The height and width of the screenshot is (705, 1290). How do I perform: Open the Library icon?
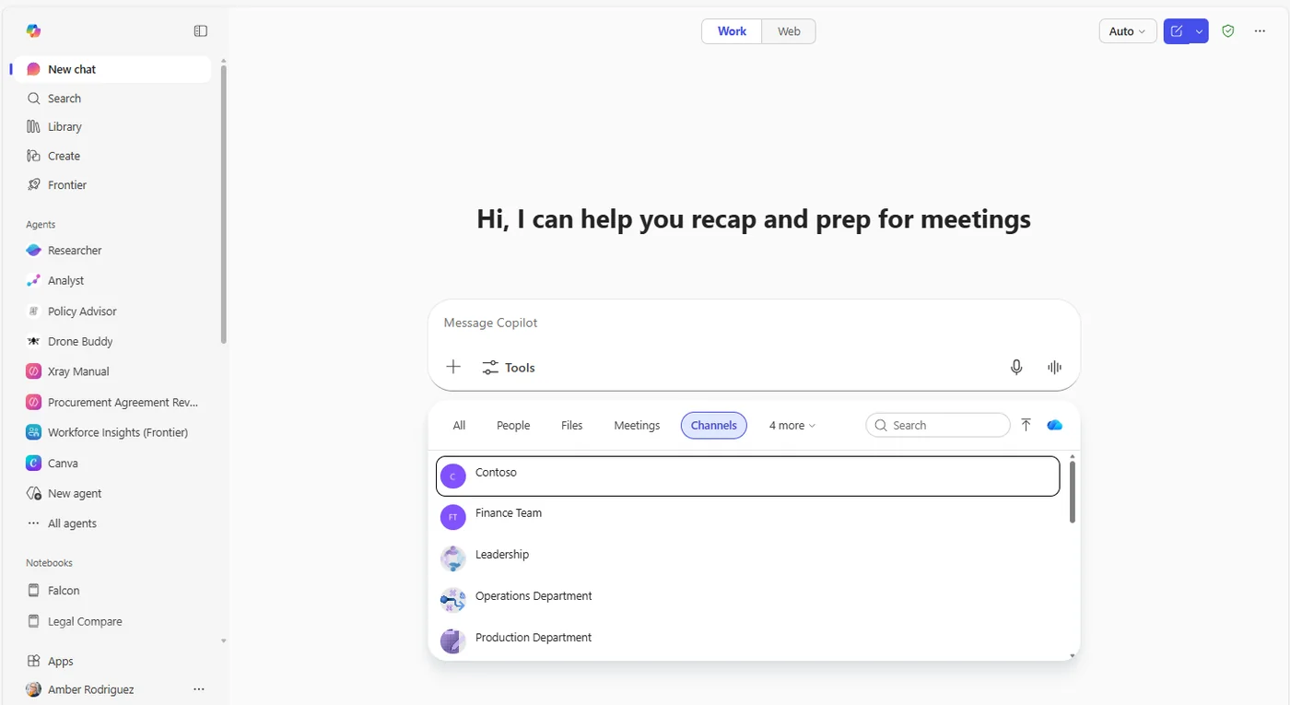(x=34, y=127)
